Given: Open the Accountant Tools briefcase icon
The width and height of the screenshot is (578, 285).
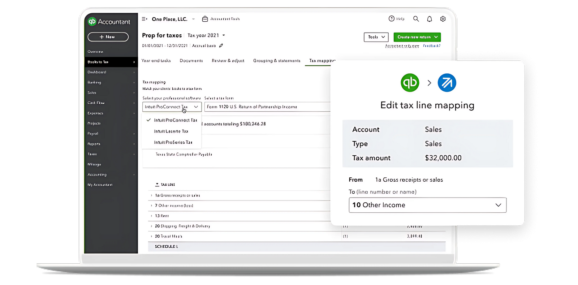Looking at the screenshot, I should 205,19.
